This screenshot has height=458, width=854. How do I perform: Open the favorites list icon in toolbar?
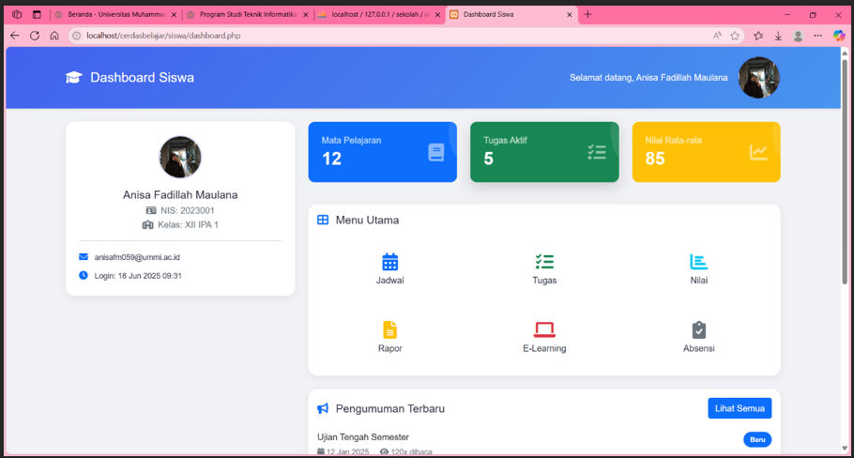(x=758, y=36)
